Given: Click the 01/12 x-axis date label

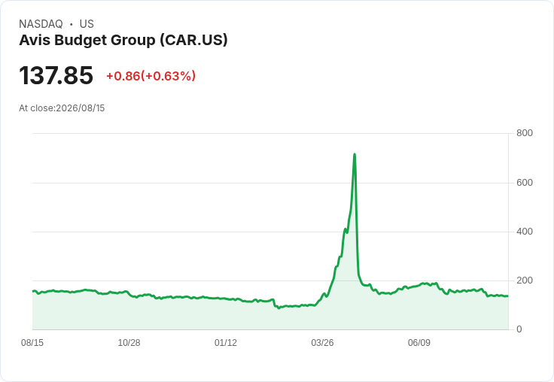Looking at the screenshot, I should 226,342.
